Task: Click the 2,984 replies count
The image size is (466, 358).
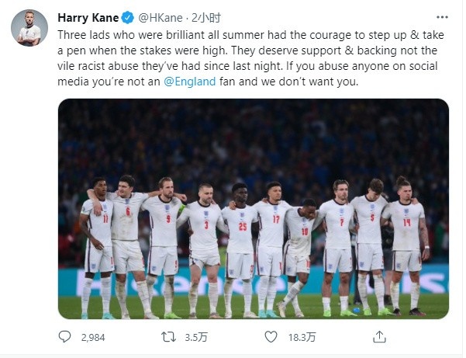Action: (x=93, y=338)
